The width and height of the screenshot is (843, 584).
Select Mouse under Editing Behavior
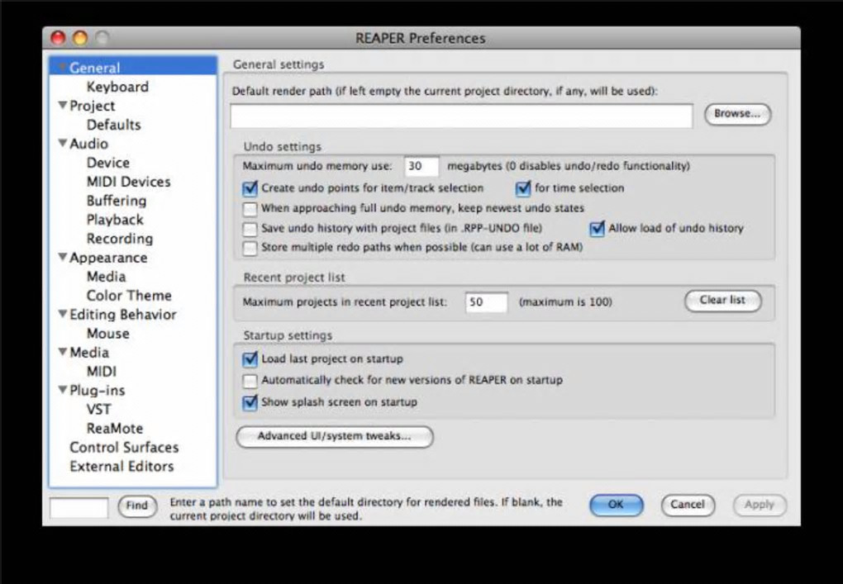coord(108,334)
